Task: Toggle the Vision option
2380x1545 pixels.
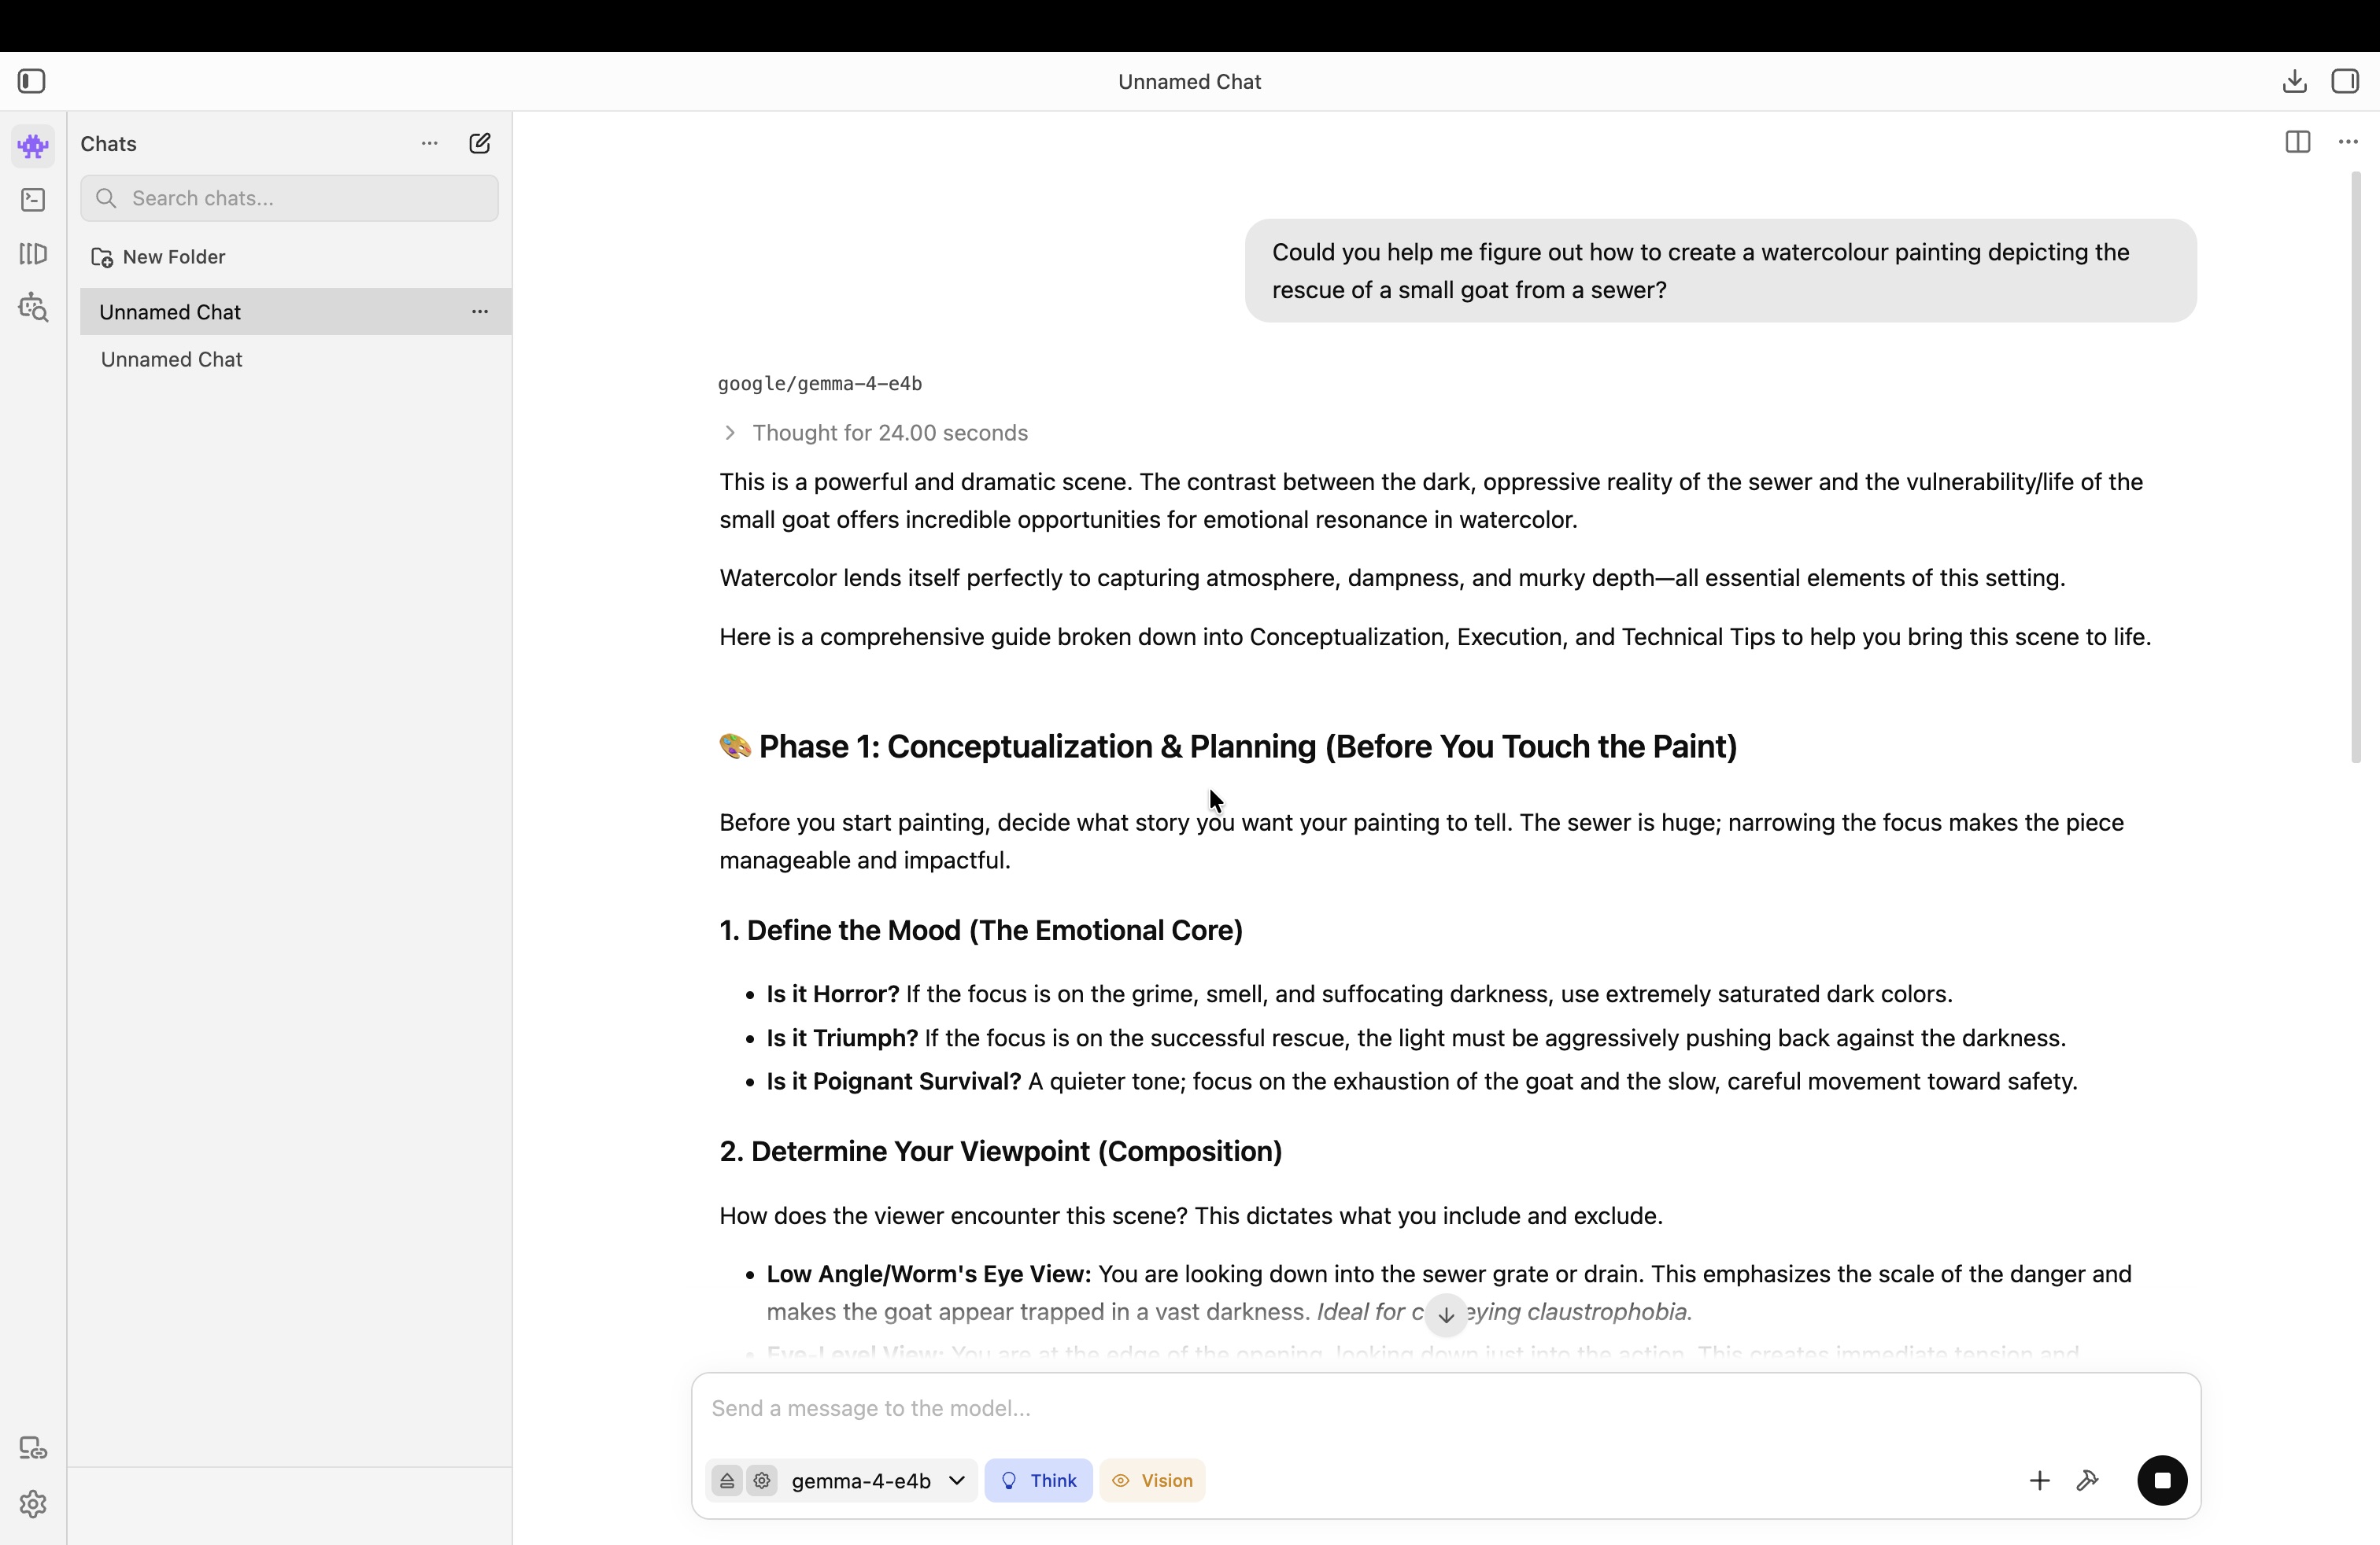Action: click(x=1152, y=1480)
